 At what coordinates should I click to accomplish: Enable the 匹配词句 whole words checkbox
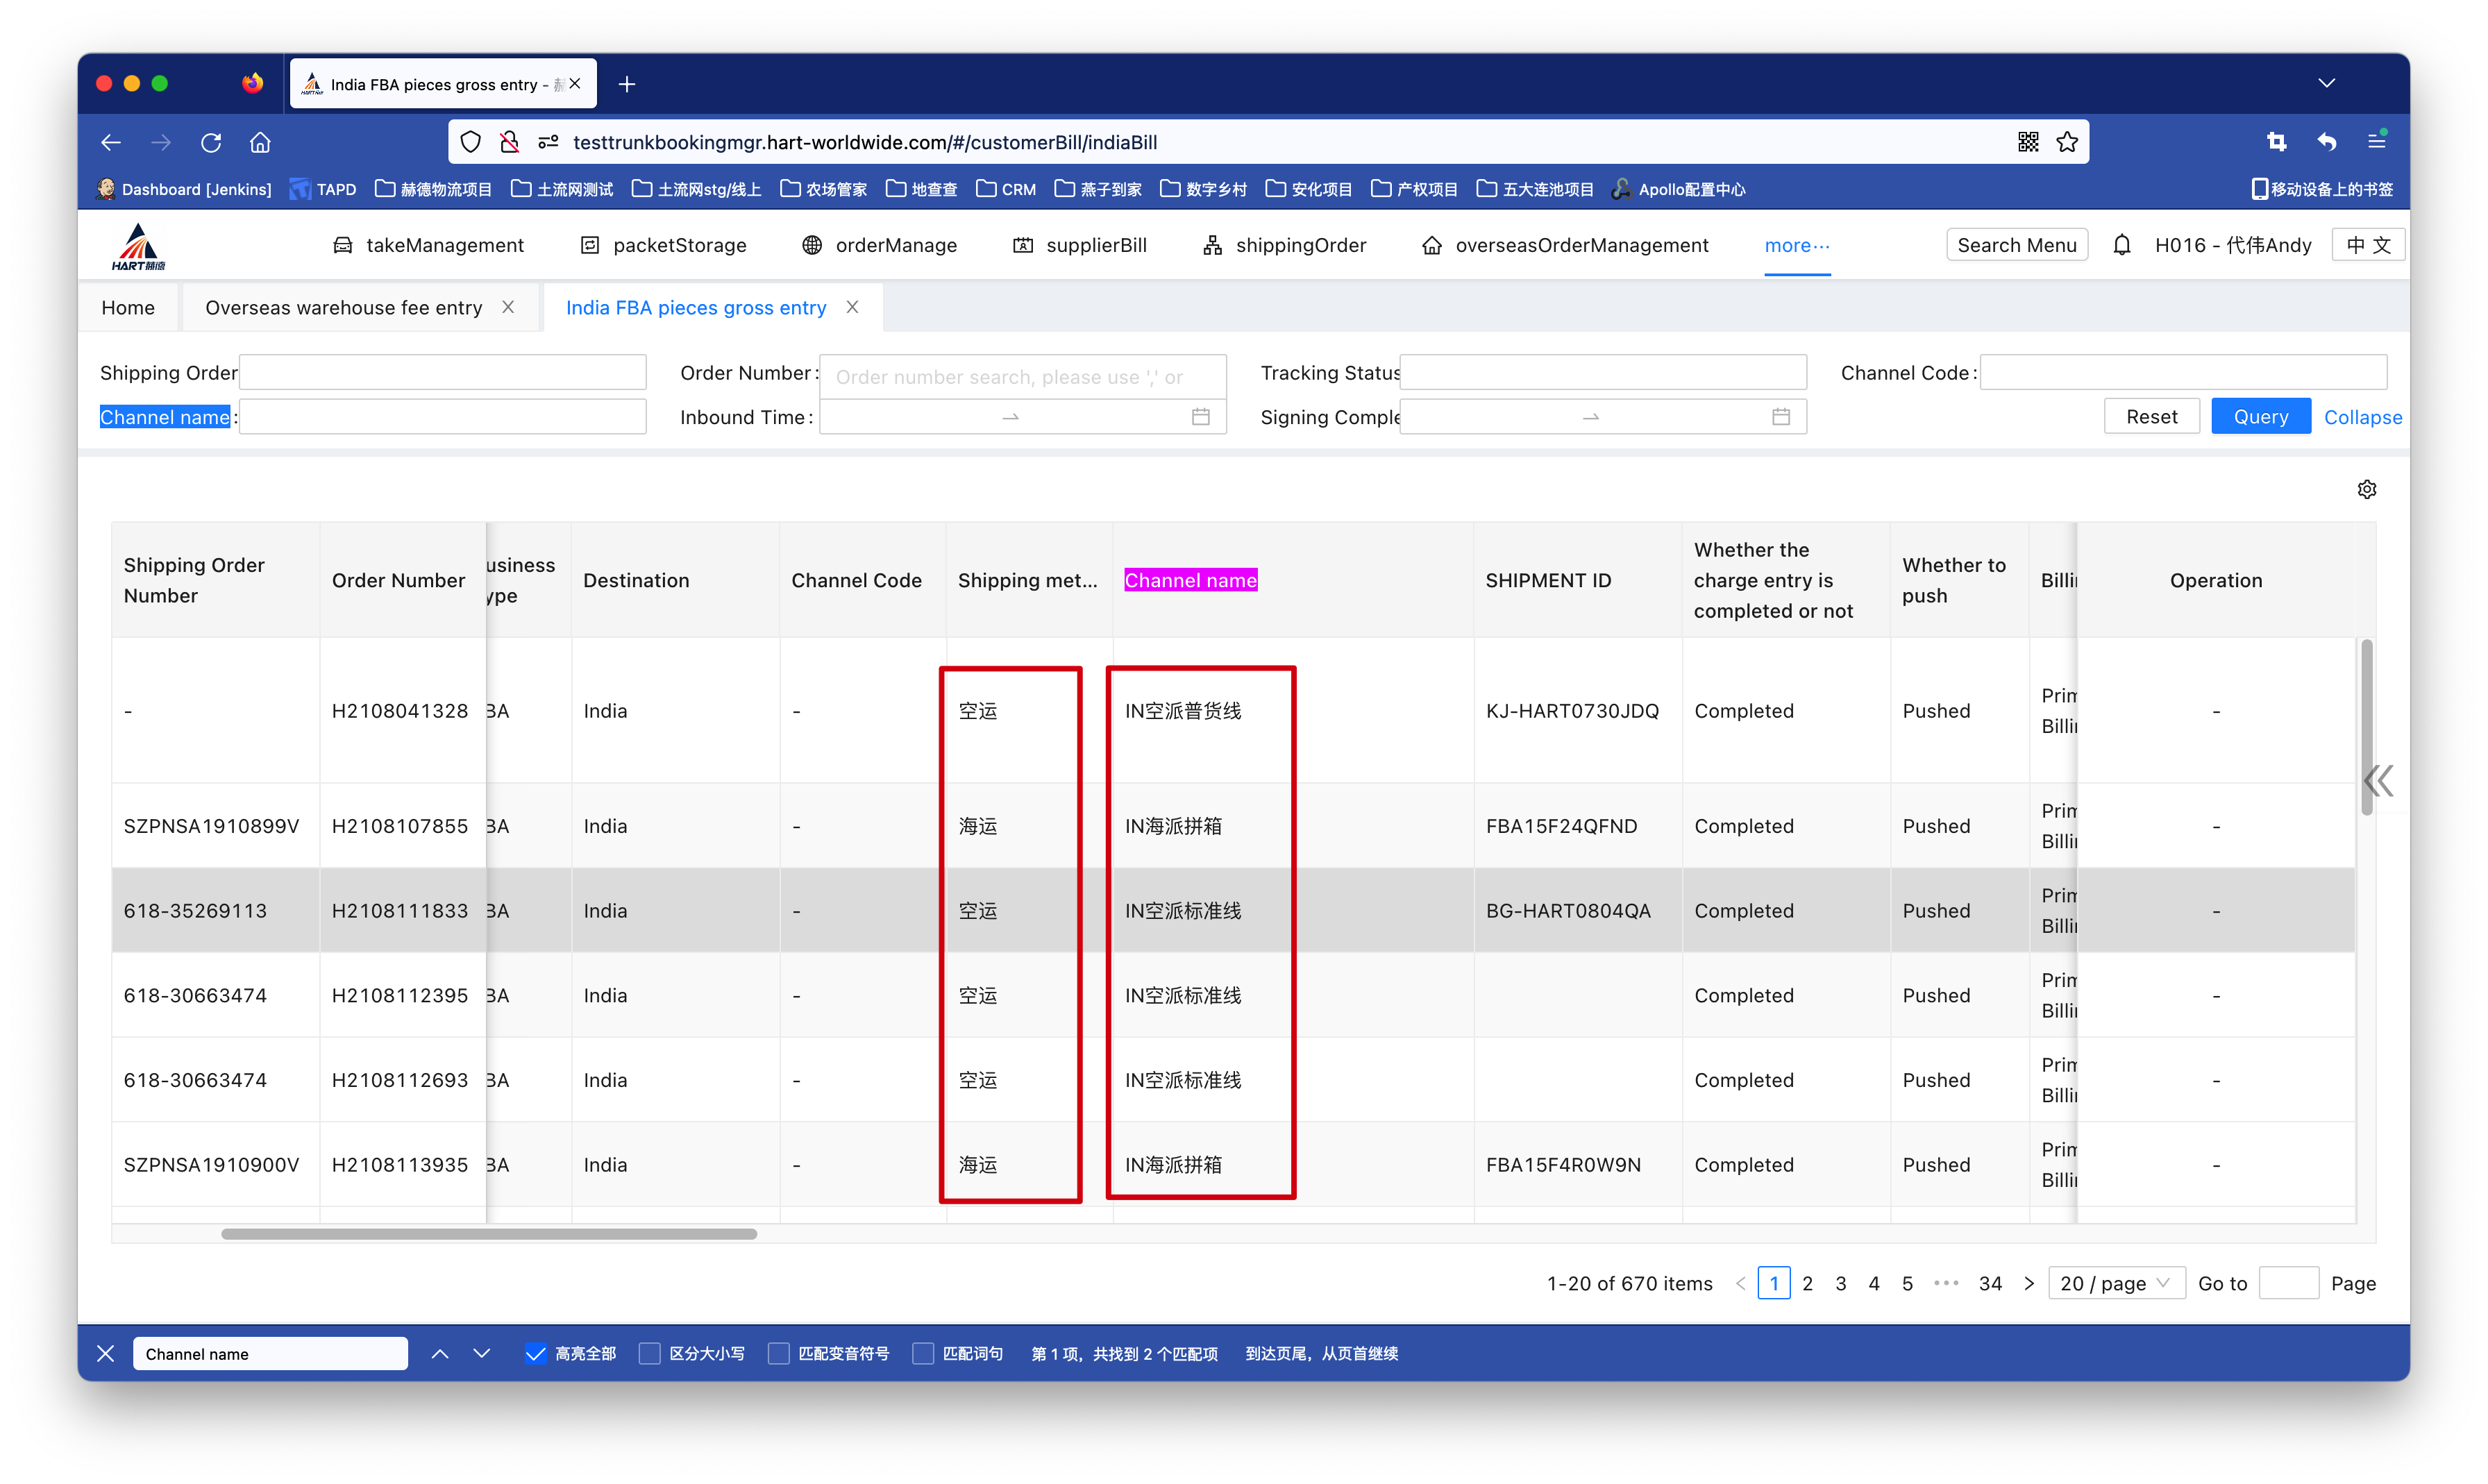pyautogui.click(x=924, y=1353)
